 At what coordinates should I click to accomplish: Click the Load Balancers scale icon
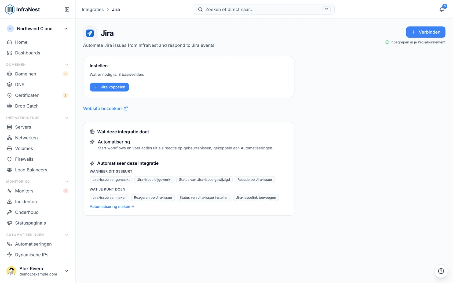click(x=9, y=170)
